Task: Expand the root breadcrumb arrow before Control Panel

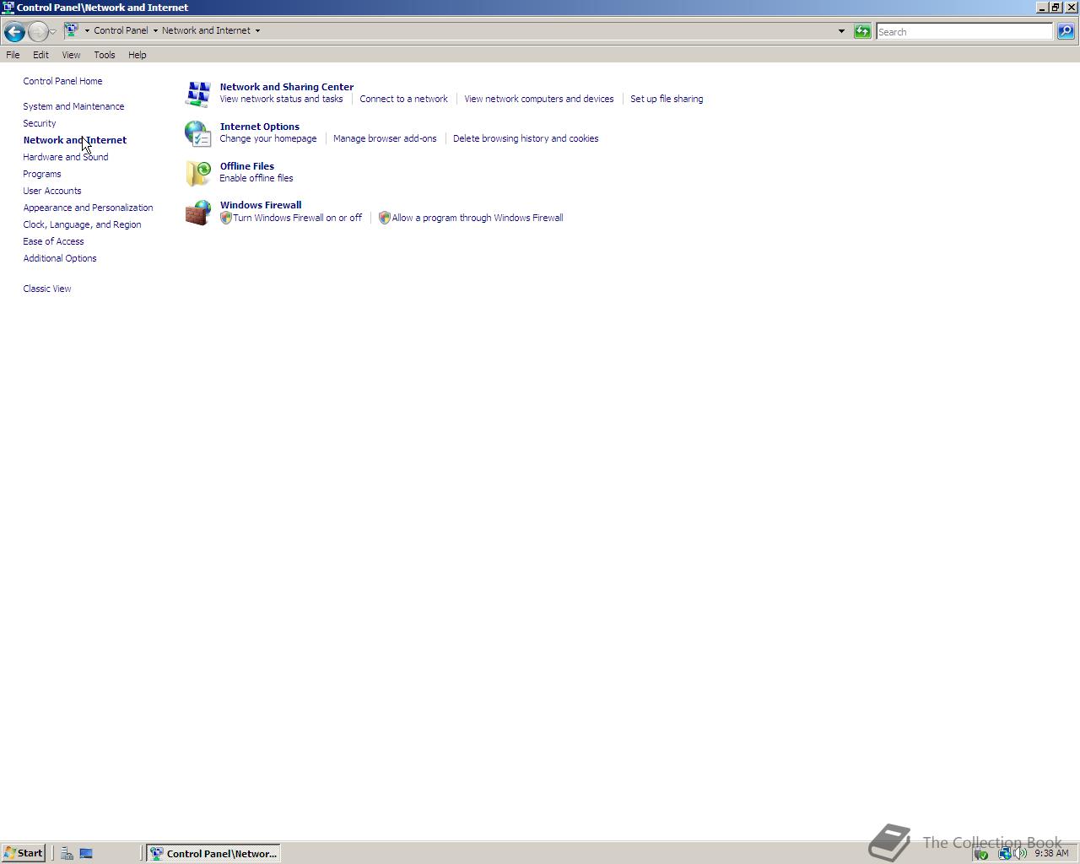Action: pyautogui.click(x=87, y=30)
